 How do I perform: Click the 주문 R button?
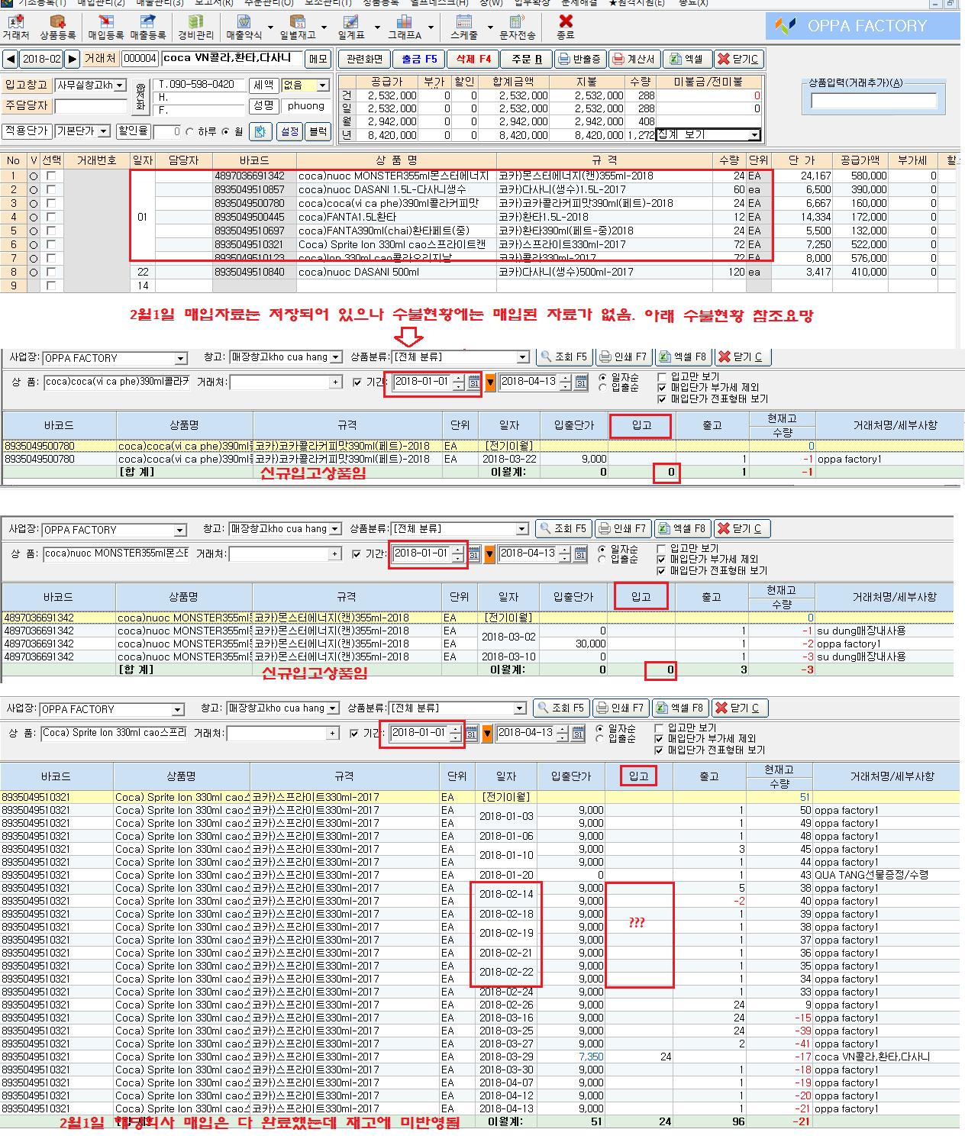(x=527, y=59)
